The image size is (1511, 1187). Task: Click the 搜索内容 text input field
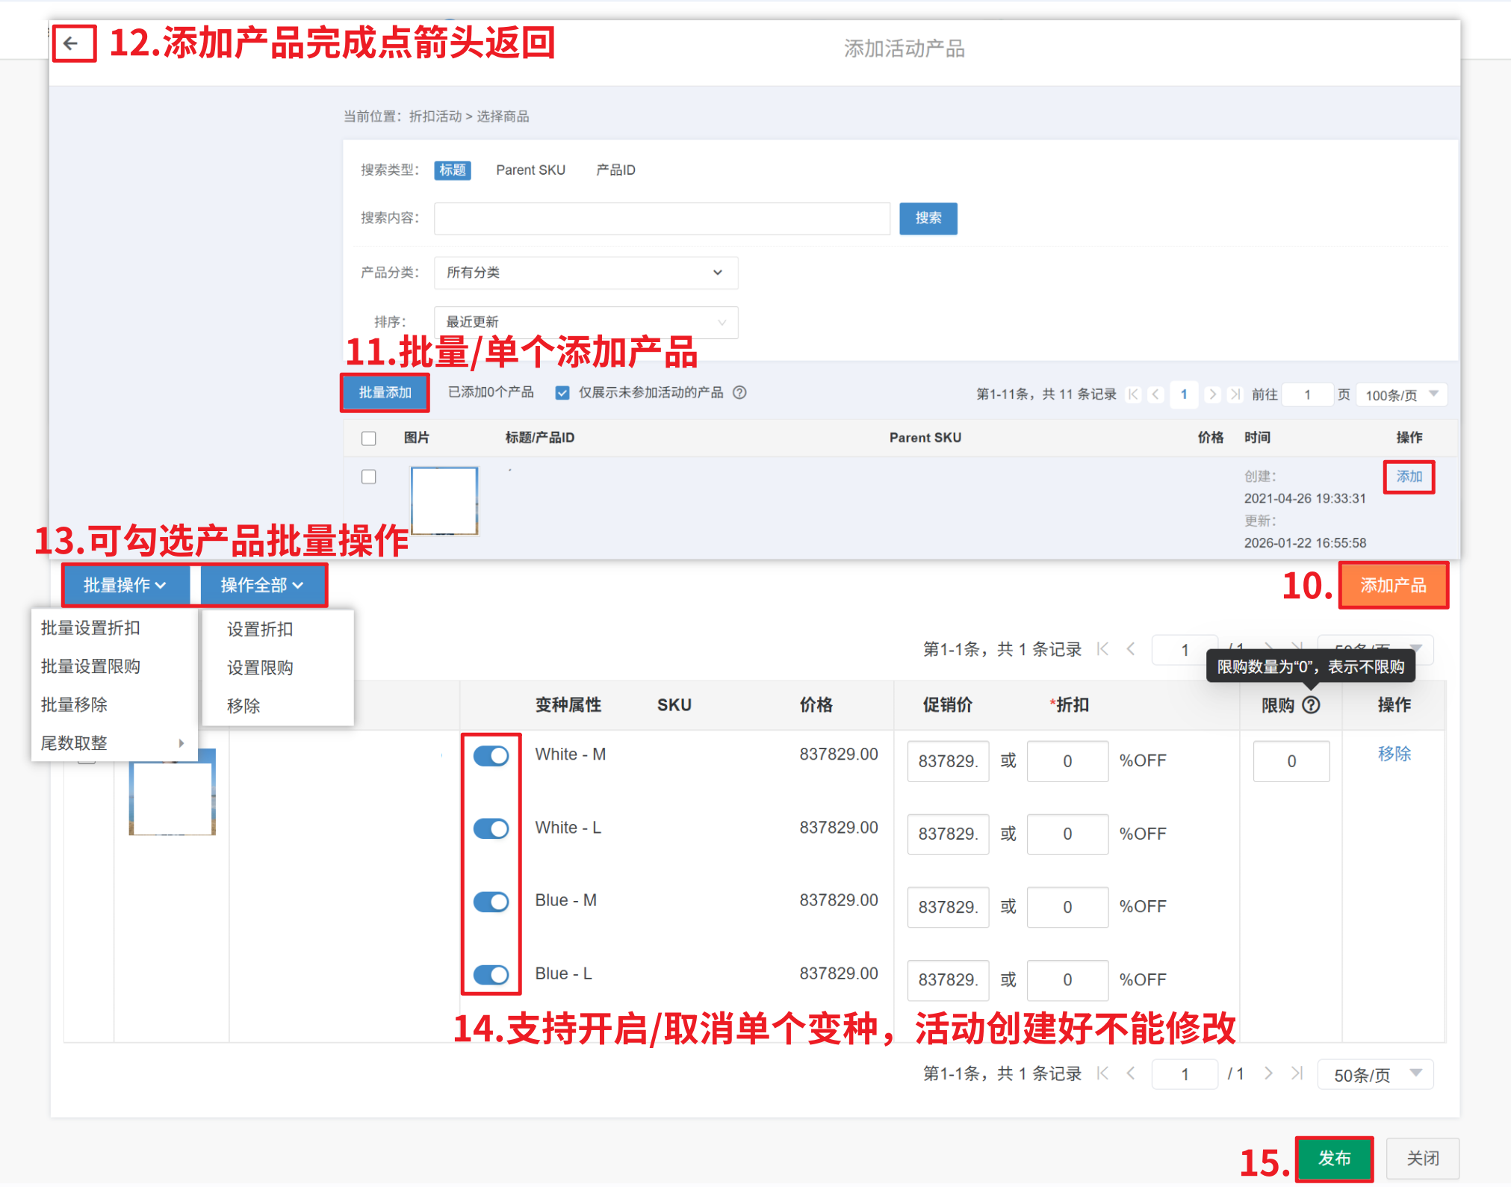pyautogui.click(x=662, y=218)
